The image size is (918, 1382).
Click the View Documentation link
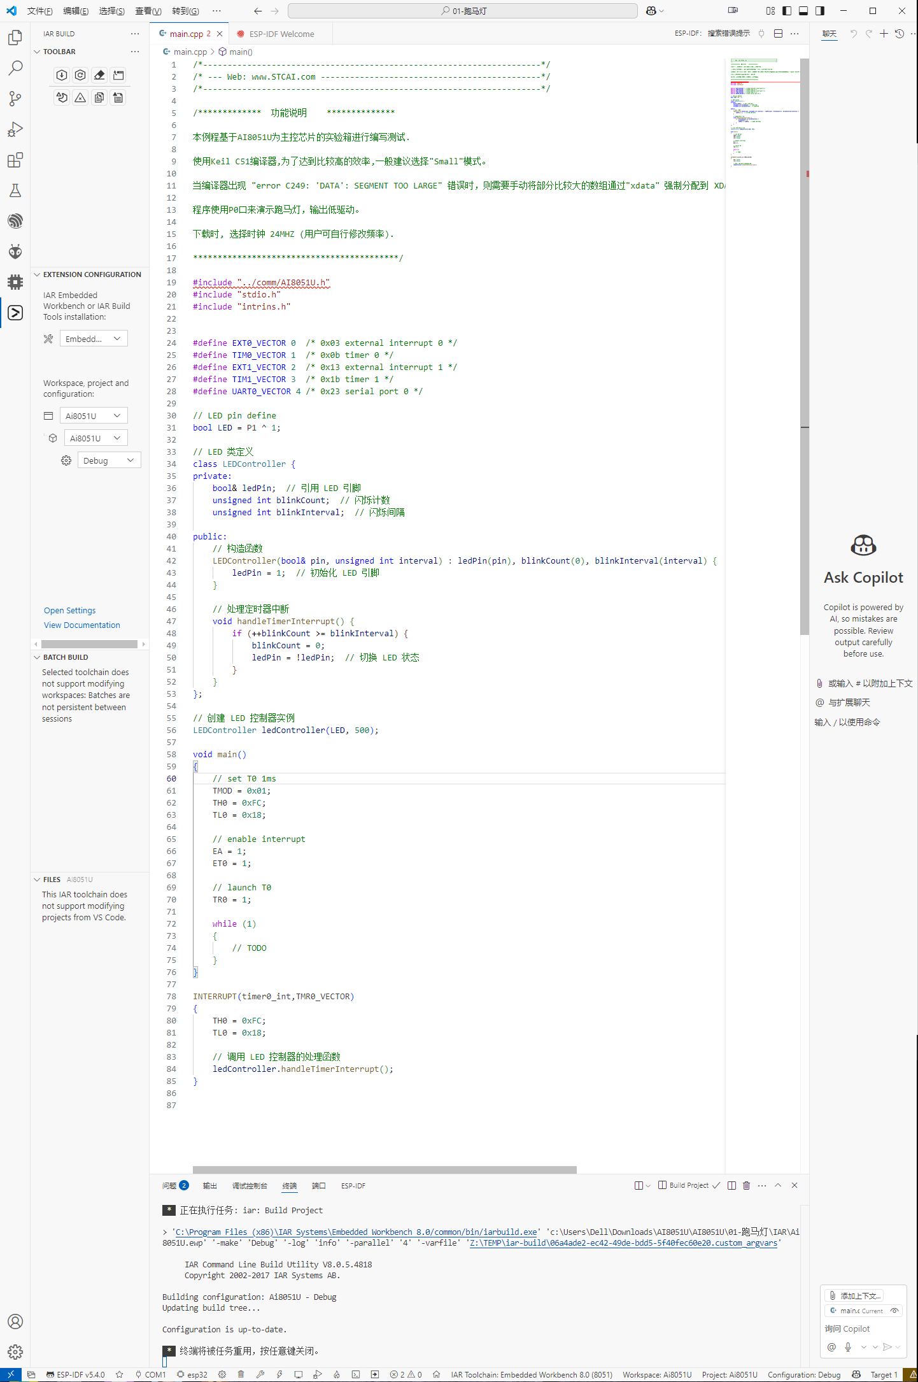click(x=82, y=625)
